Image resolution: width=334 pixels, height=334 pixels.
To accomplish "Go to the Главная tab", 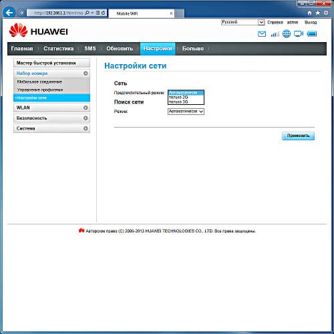I will click(22, 49).
